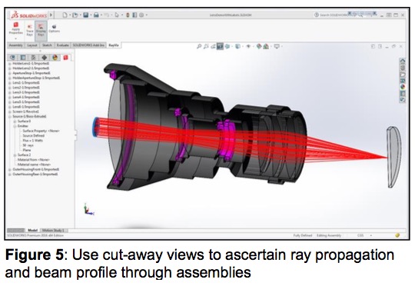Switch to the Assembly tab
Image resolution: width=415 pixels, height=286 pixels.
tap(16, 45)
